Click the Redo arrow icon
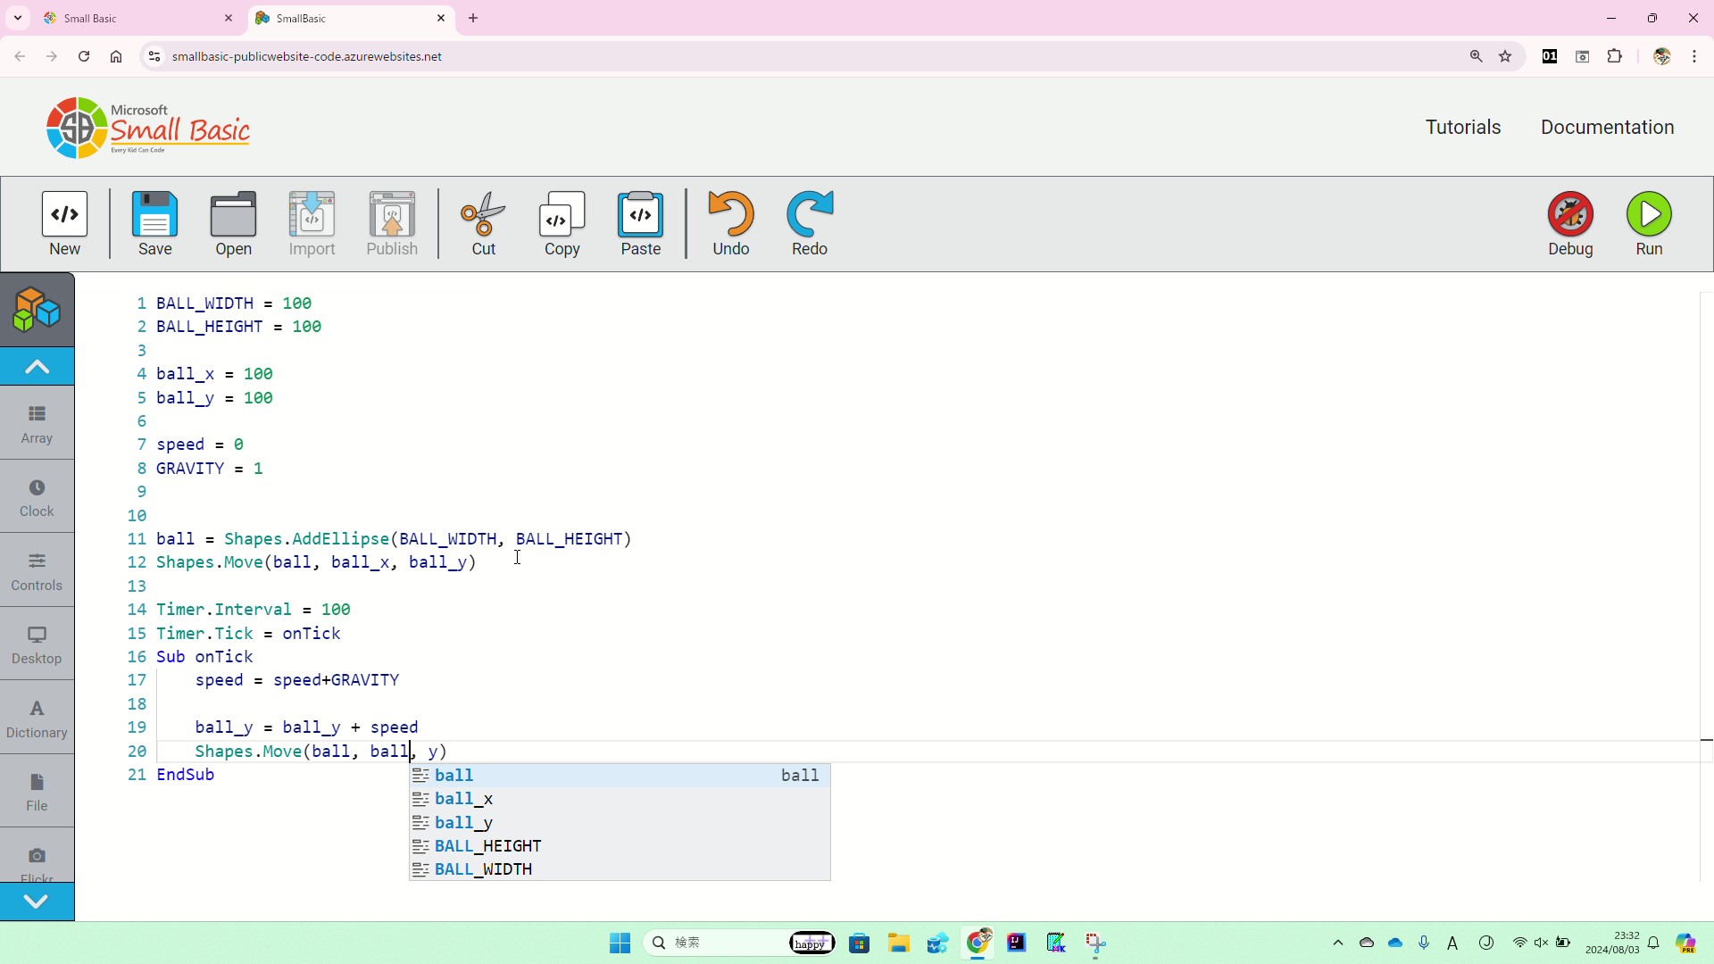Screen dimensions: 1714x964 (809, 223)
